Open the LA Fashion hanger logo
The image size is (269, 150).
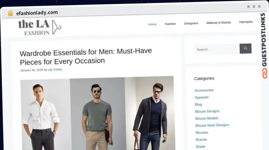coord(40,27)
